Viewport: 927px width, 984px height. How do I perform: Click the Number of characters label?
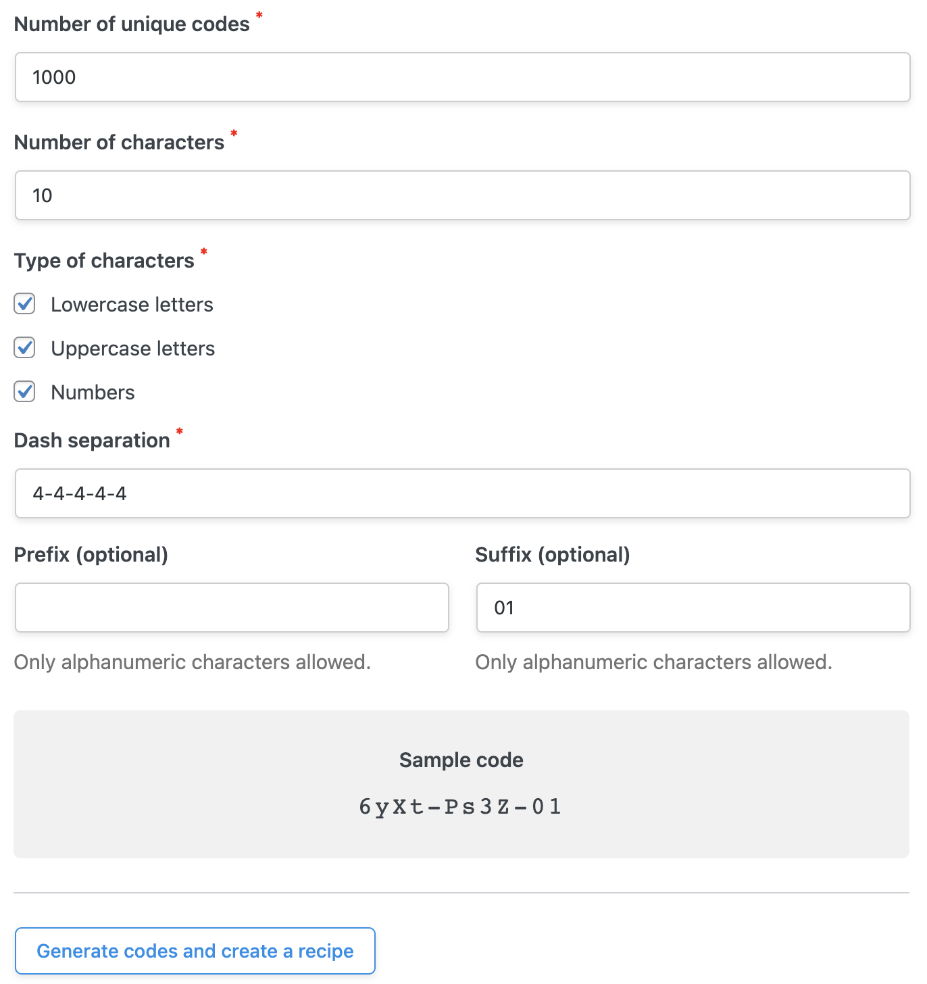point(119,142)
